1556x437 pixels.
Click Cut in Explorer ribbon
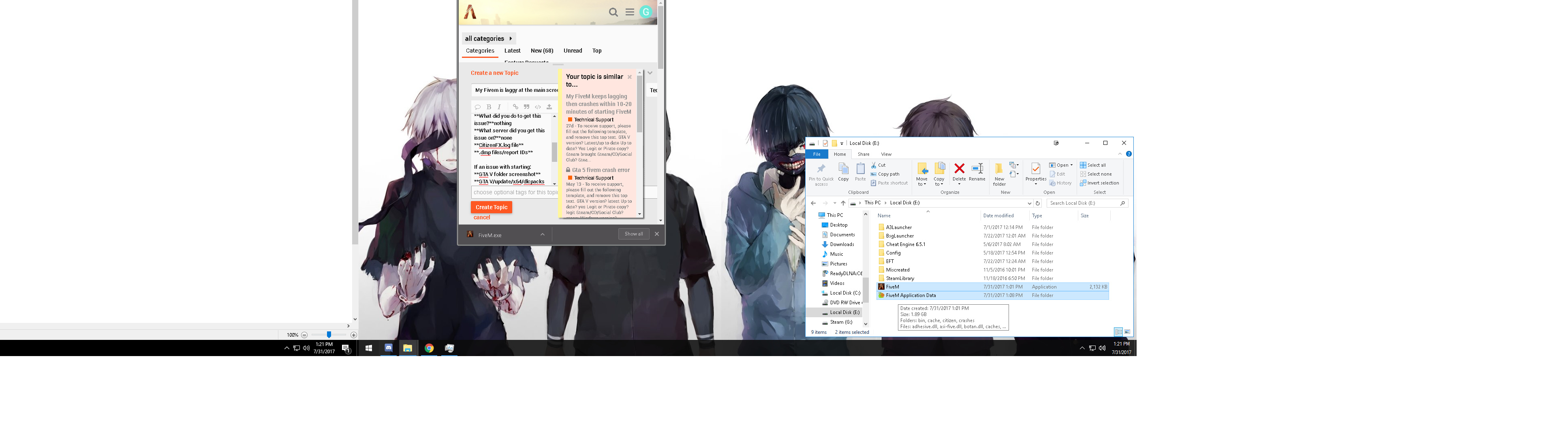tap(878, 165)
